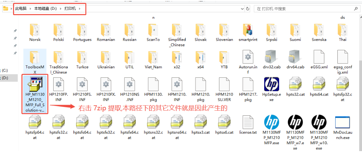The height and width of the screenshot is (154, 362).
Task: Select the hptsfp64.cat file
Action: pos(35,128)
